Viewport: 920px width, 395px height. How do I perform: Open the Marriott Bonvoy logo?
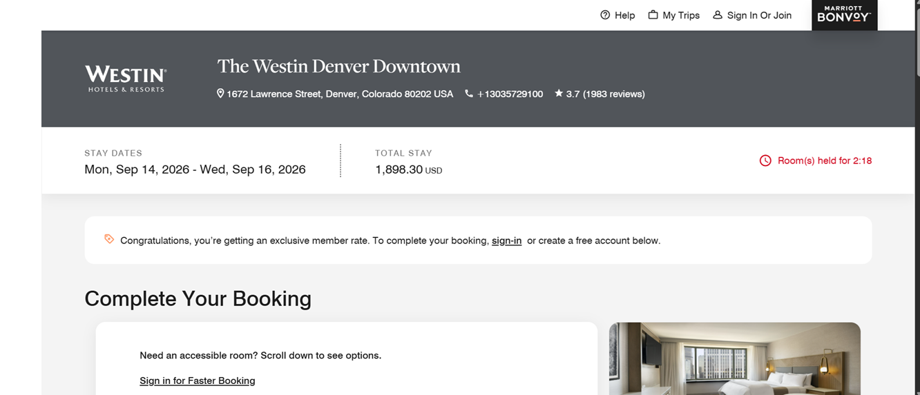point(844,14)
